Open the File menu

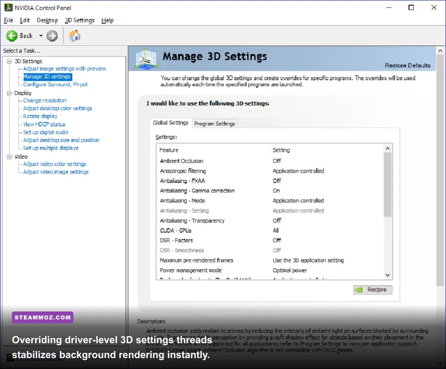pyautogui.click(x=8, y=20)
